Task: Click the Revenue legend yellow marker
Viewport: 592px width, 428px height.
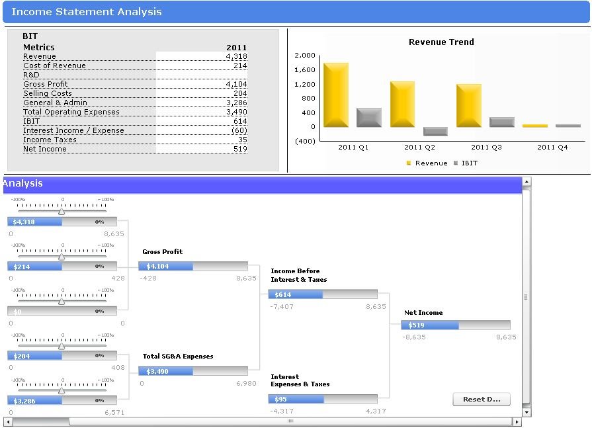Action: (x=409, y=163)
